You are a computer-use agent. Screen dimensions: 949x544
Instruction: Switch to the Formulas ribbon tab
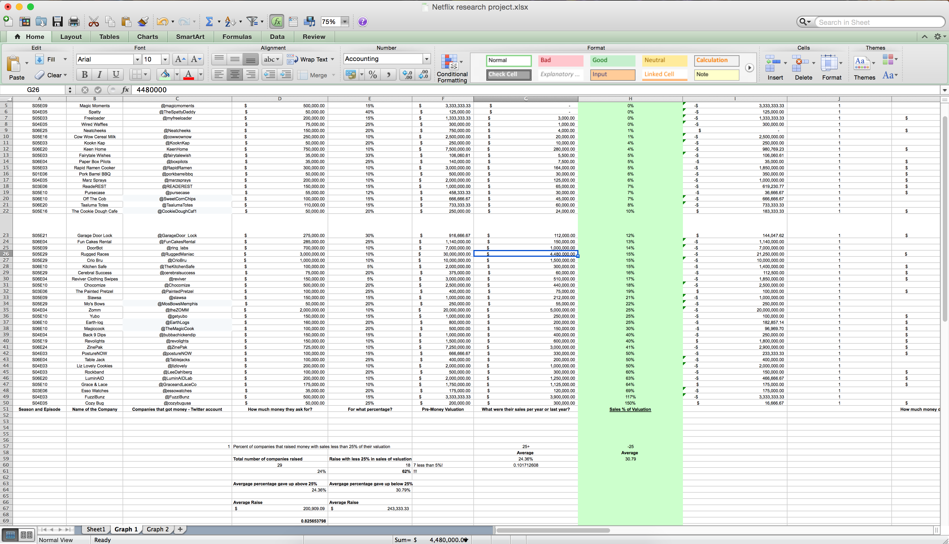237,37
